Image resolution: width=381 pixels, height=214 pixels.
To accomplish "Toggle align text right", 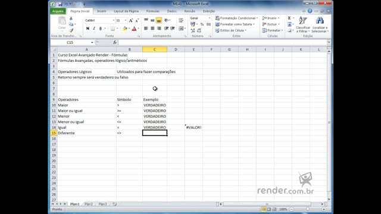I will 159,29.
